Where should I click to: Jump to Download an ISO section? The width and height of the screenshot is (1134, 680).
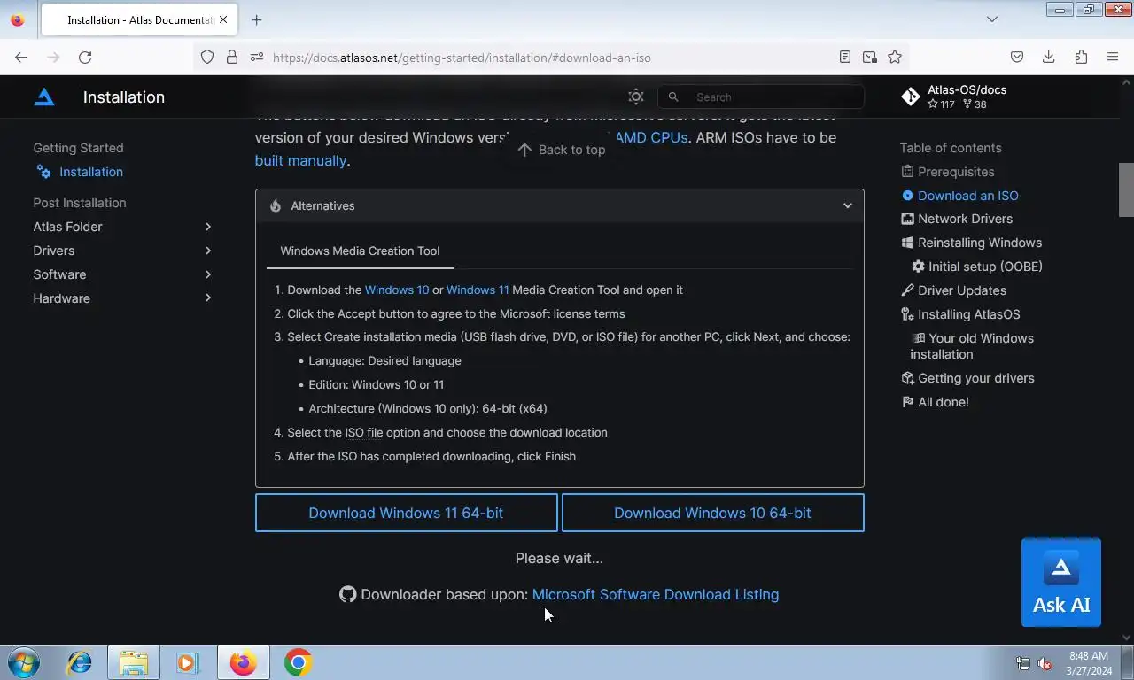click(x=968, y=196)
